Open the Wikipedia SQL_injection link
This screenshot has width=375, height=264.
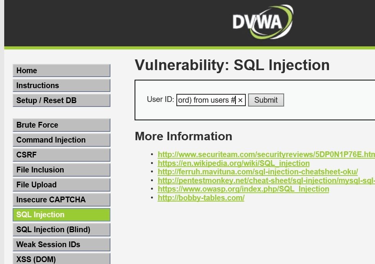pyautogui.click(x=234, y=163)
